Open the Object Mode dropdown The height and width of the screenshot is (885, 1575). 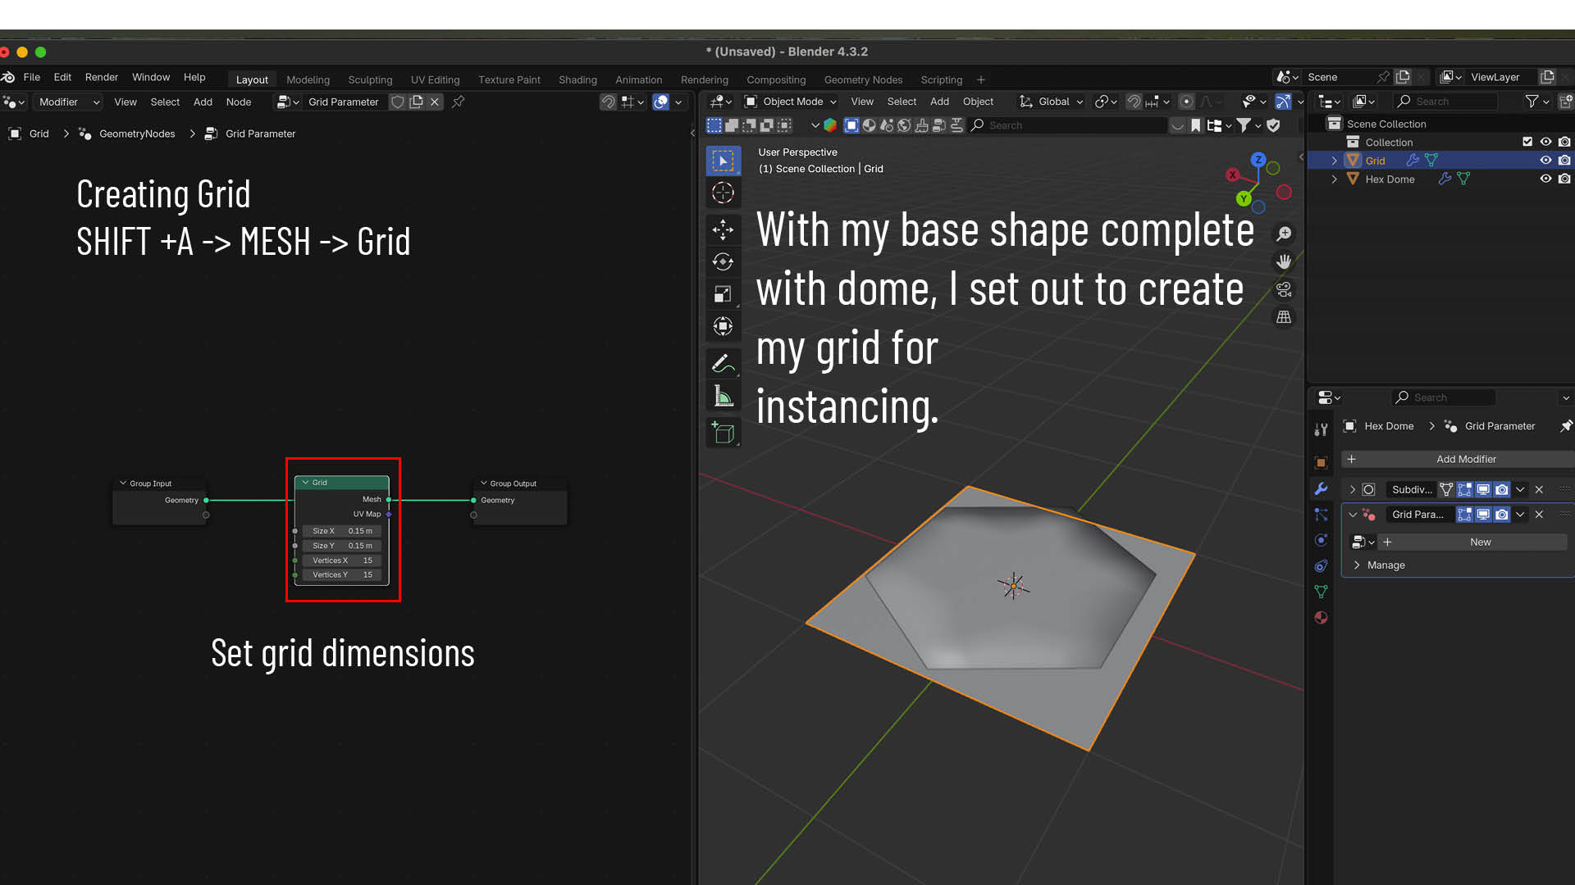pos(791,102)
